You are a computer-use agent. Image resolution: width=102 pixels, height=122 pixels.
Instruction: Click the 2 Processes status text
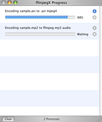pos(52,119)
